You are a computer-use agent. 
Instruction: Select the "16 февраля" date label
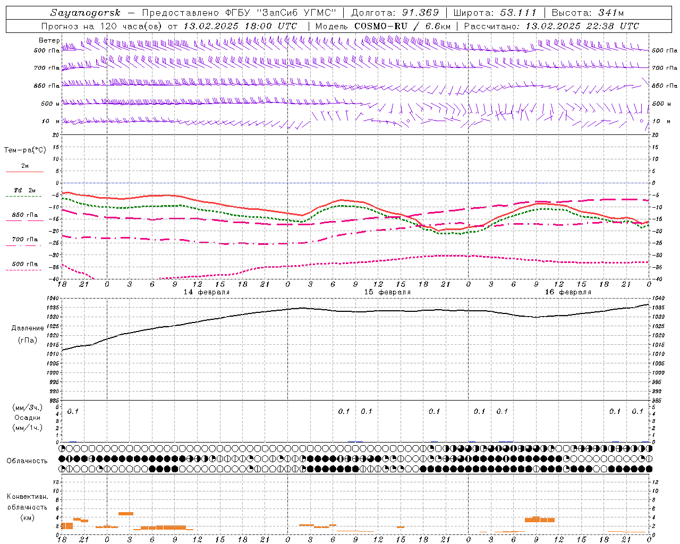coord(568,292)
